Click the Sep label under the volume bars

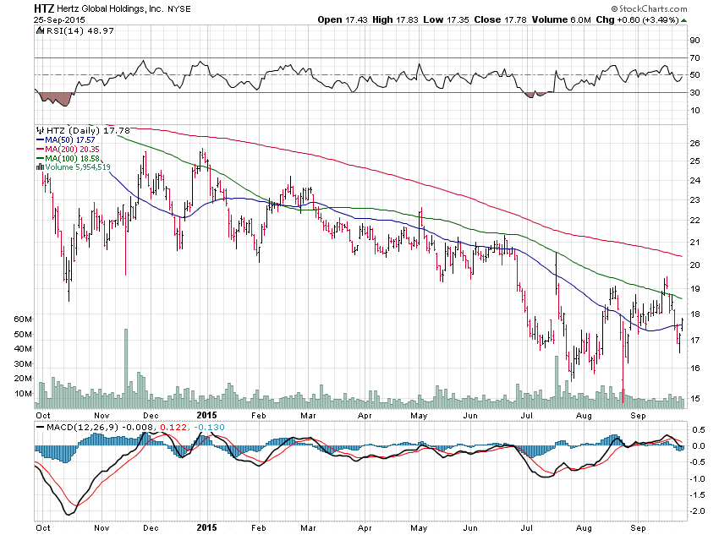pos(638,416)
